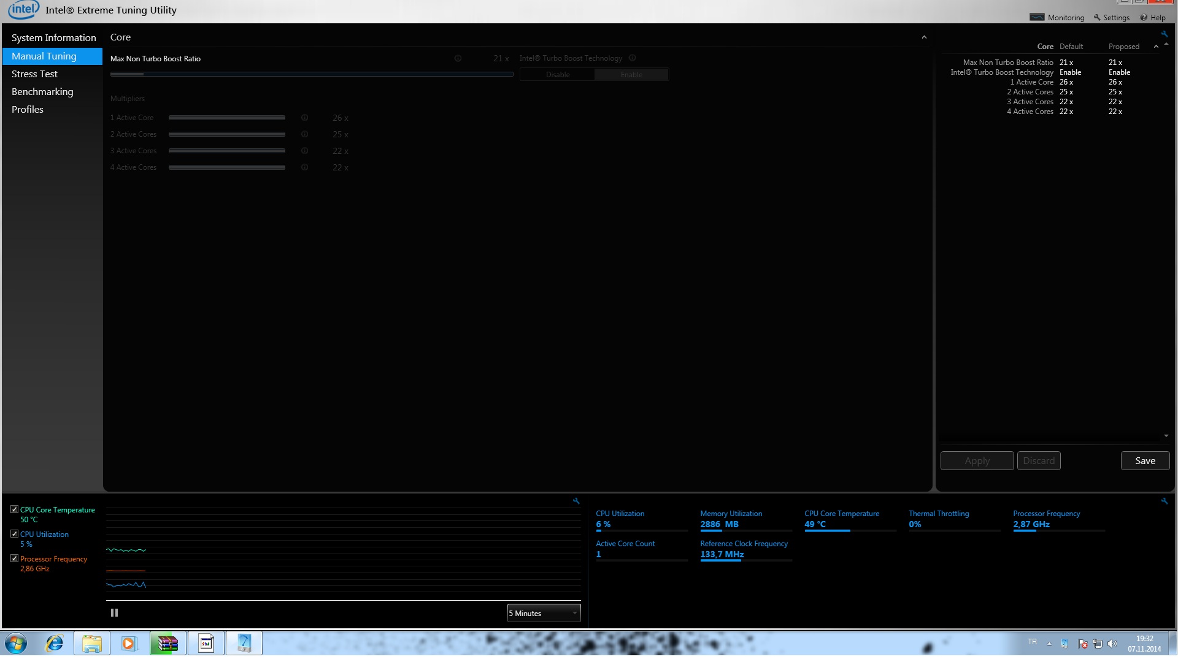Switch to WinRAR in taskbar

click(168, 644)
